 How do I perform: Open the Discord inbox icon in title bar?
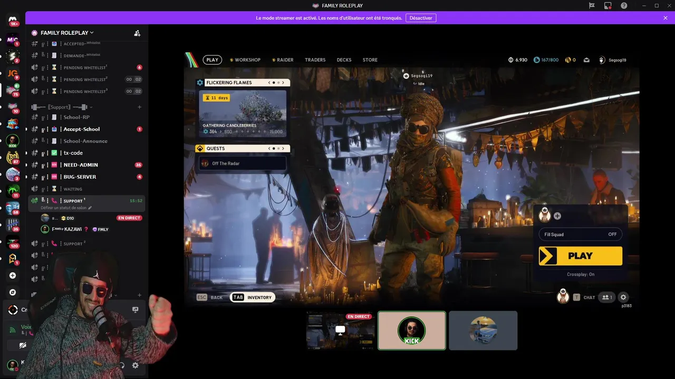(608, 5)
